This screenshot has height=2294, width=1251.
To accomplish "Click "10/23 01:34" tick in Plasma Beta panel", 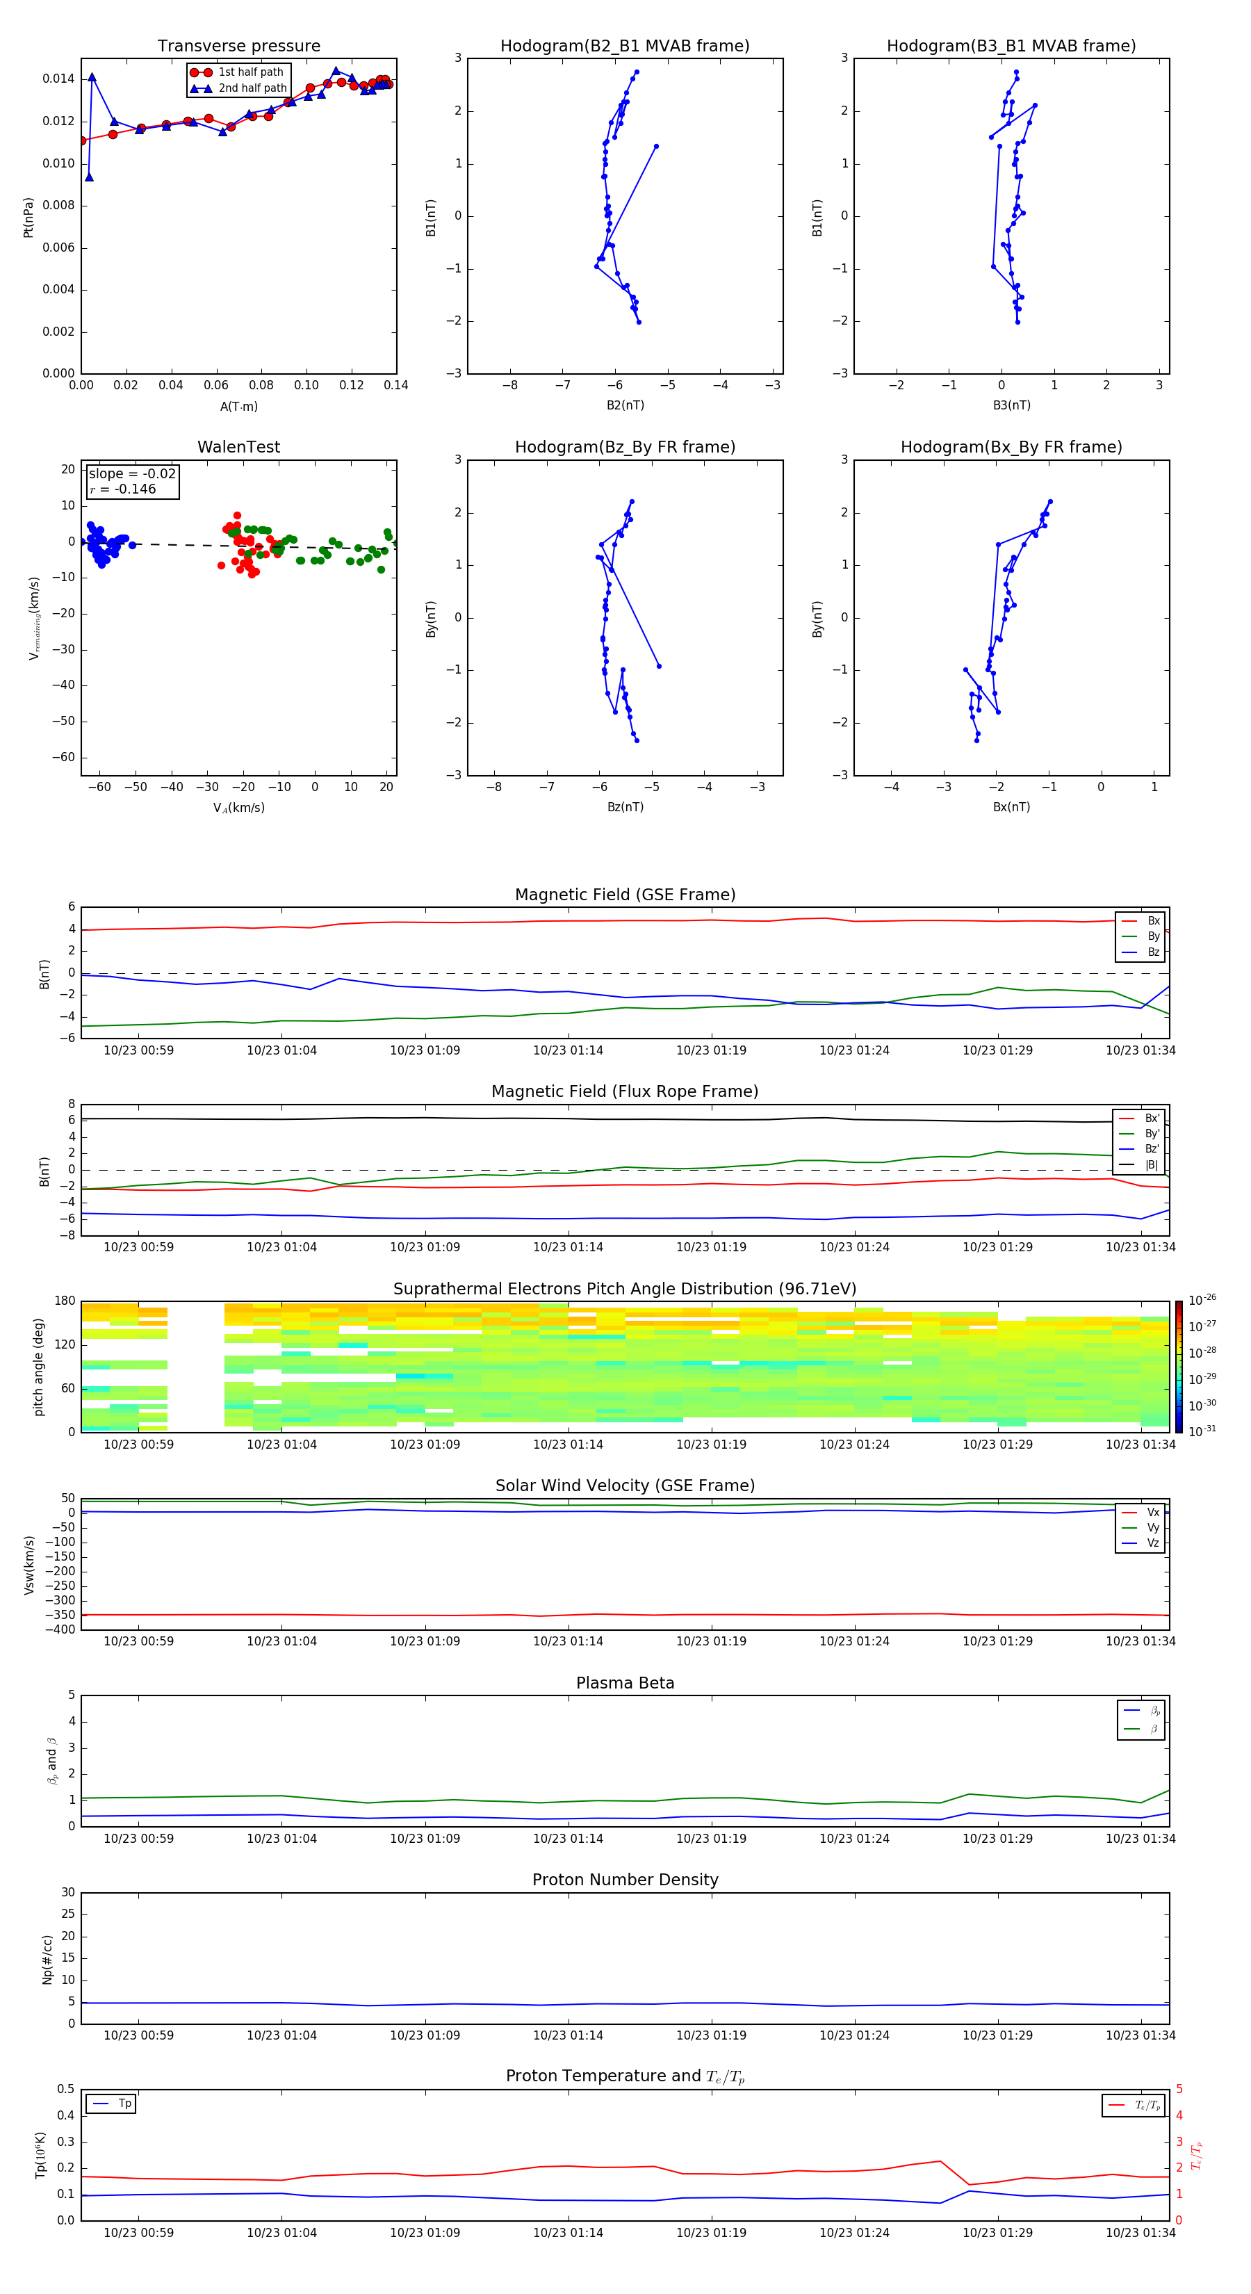I will 1140,1839.
